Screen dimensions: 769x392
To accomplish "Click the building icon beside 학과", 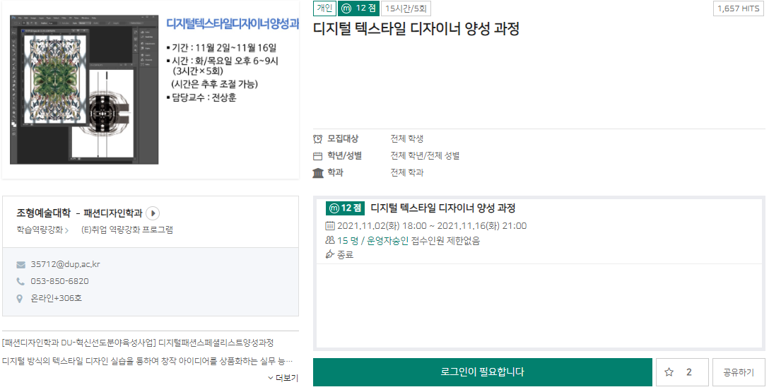I will [x=318, y=173].
